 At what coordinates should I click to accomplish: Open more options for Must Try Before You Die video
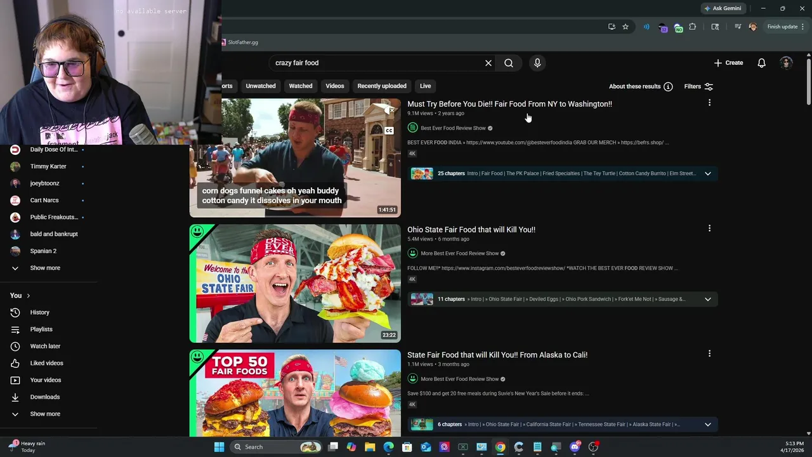(709, 103)
